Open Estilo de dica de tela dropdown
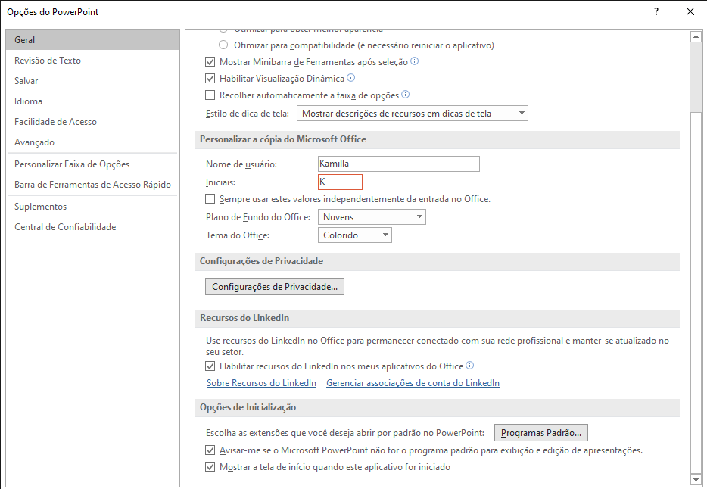The height and width of the screenshot is (489, 707). pos(412,113)
